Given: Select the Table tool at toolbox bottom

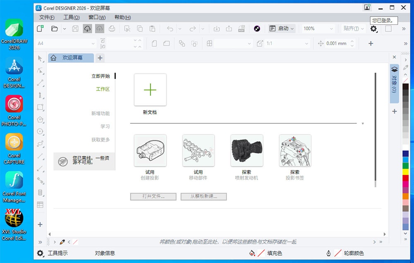Looking at the screenshot, I should click(x=40, y=205).
